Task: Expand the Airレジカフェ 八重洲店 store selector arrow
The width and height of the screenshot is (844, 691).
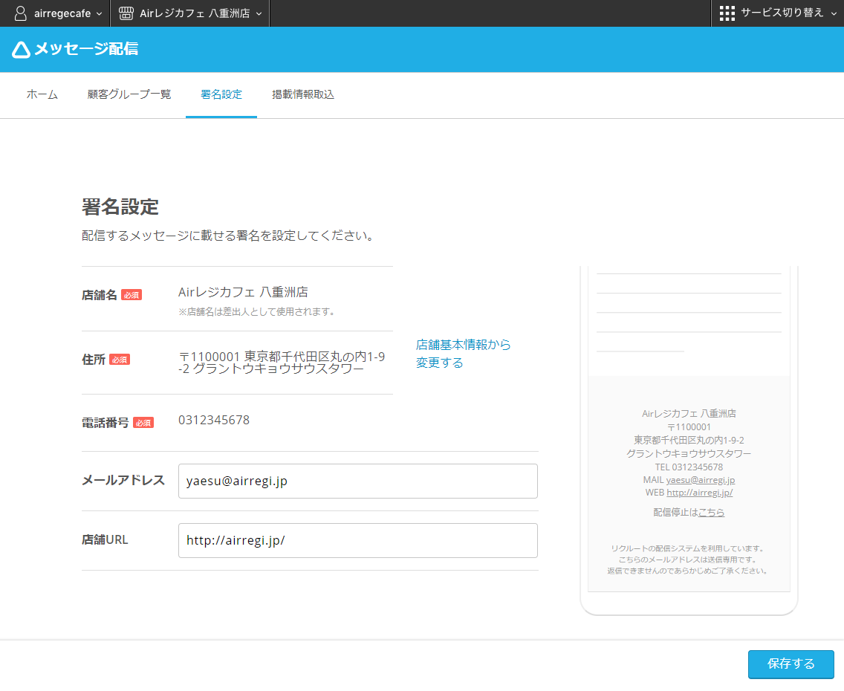Action: click(x=259, y=14)
